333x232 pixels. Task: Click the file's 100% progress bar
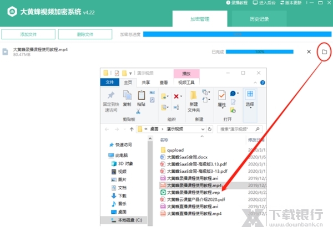(x=260, y=51)
